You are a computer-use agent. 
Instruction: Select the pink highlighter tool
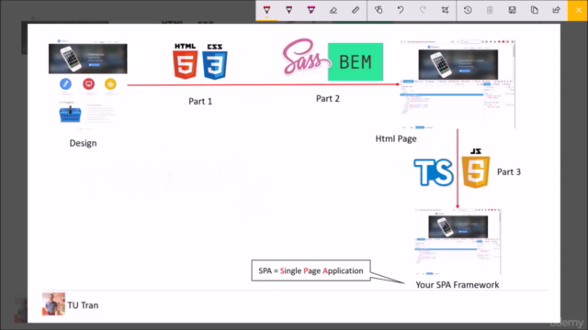(x=311, y=10)
